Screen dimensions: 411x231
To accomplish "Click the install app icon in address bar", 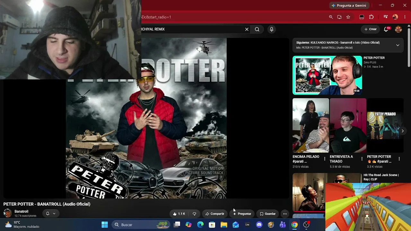I will 339,17.
